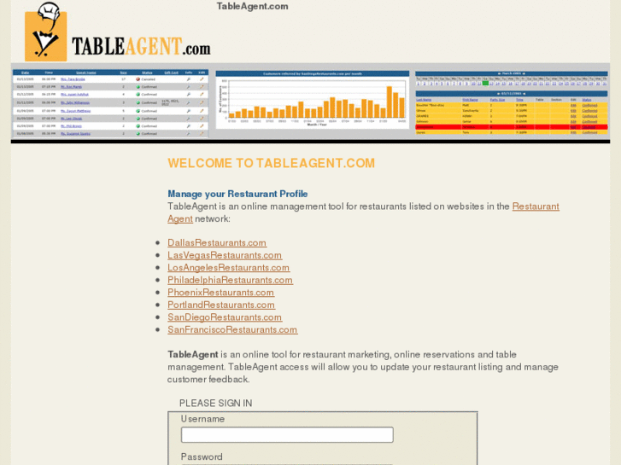Screen dimensions: 621x465
Task: Focus the Username input field
Action: [287, 434]
